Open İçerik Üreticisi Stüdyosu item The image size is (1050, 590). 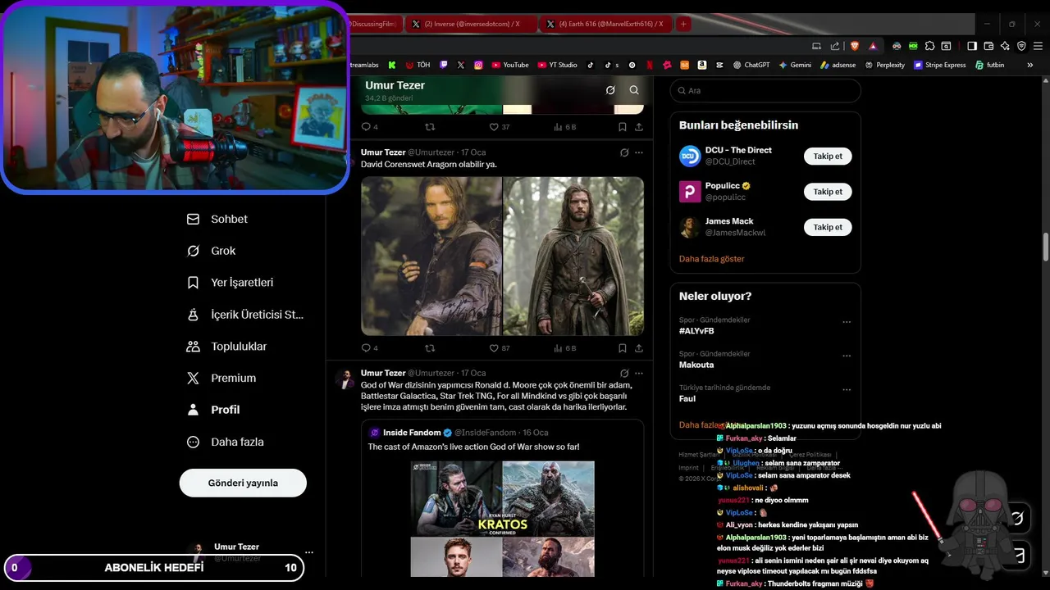245,314
